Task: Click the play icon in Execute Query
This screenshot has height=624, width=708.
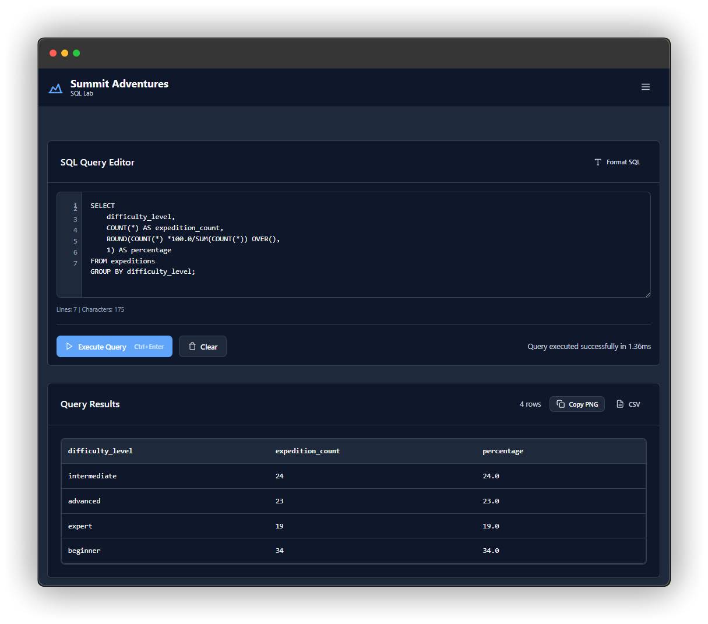Action: 69,347
